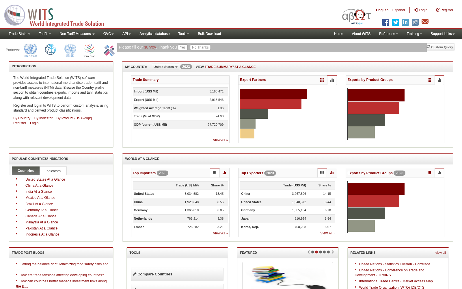
Task: Go to Bulk Download in the navbar
Action: coord(209,34)
